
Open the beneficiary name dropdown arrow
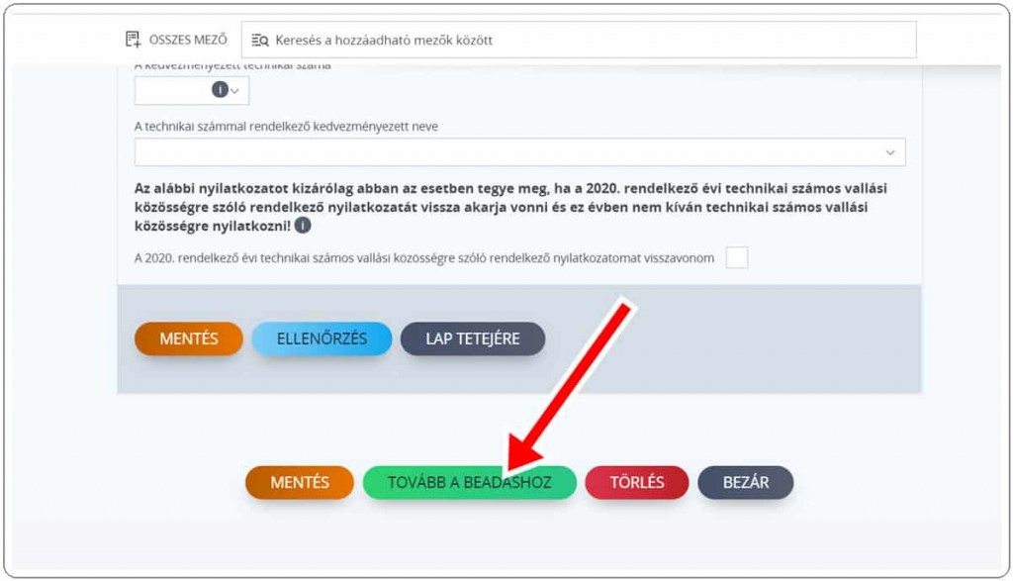tap(889, 152)
